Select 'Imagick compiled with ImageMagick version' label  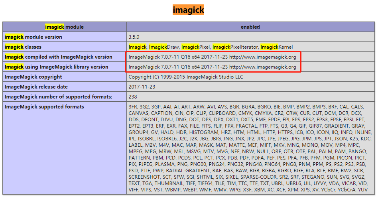(58, 57)
